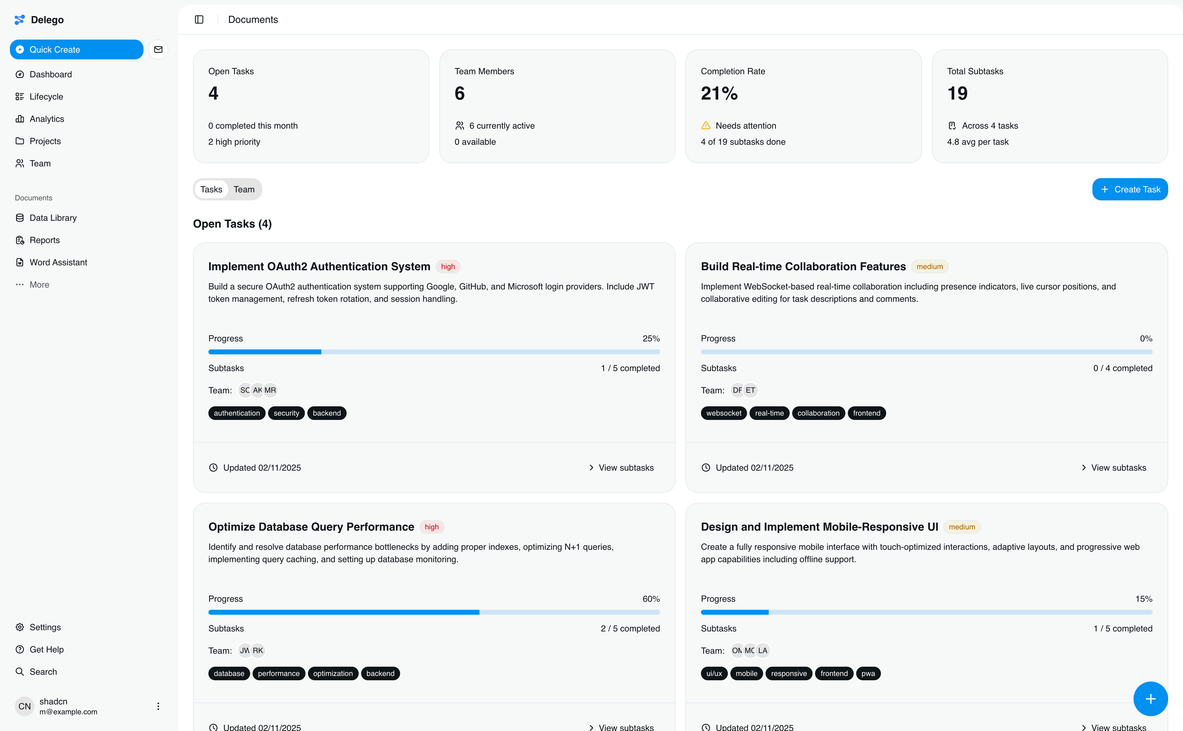Open Dashboard from the sidebar
Image resolution: width=1183 pixels, height=731 pixels.
[x=50, y=75]
